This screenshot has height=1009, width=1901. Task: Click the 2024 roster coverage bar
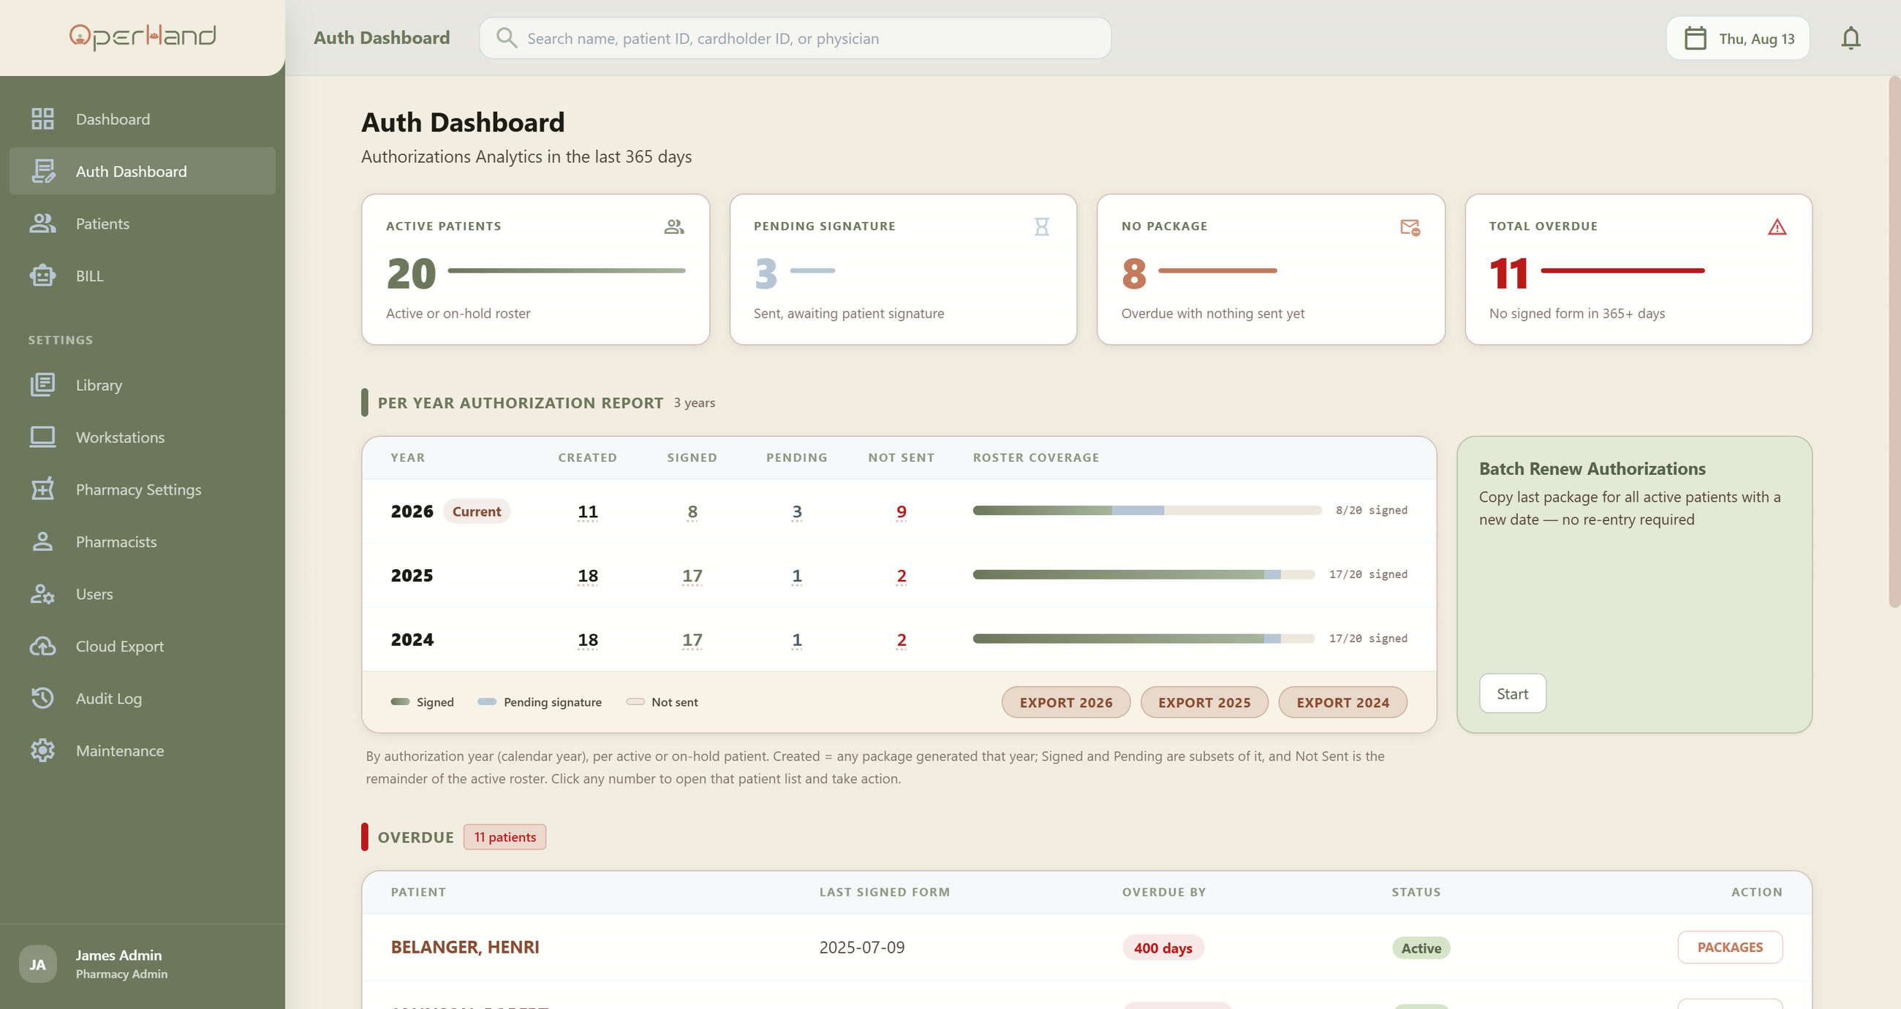point(1144,639)
